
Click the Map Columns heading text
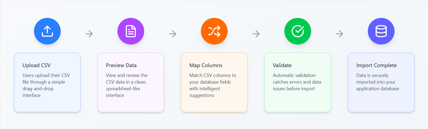pyautogui.click(x=206, y=65)
